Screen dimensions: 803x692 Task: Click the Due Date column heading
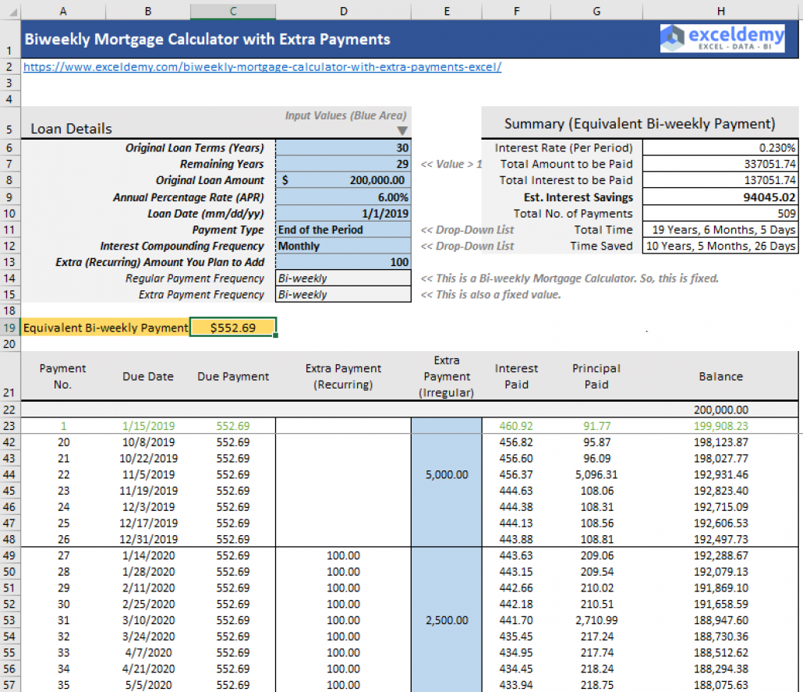coord(148,376)
